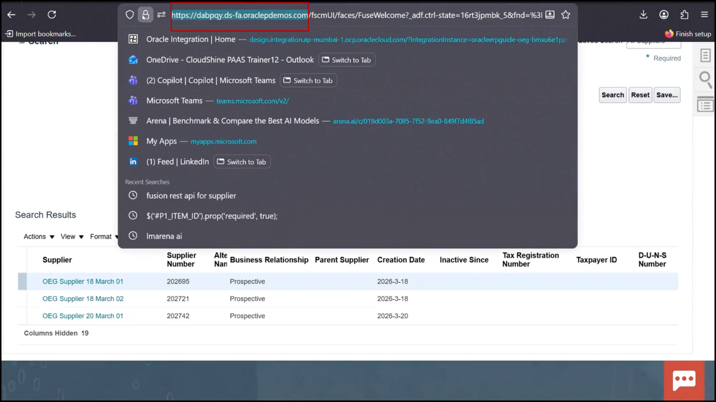
Task: Click the install app icon in address bar
Action: pos(550,15)
